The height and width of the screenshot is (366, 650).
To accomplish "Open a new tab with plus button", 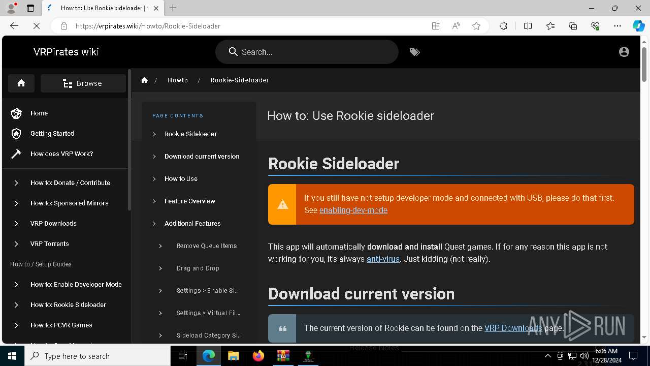I will 173,8.
